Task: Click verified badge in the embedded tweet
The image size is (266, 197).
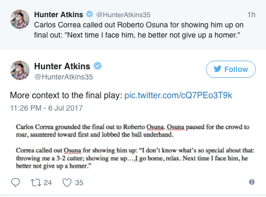Action: click(x=98, y=66)
